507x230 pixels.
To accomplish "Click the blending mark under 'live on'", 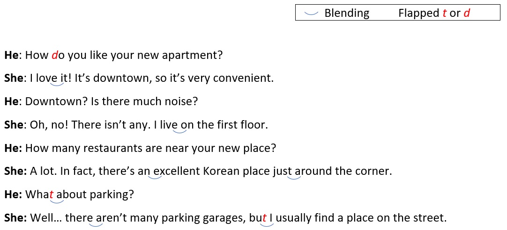I will 180,130.
